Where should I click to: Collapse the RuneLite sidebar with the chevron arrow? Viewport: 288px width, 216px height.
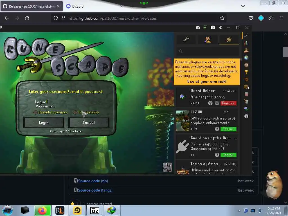click(x=220, y=28)
